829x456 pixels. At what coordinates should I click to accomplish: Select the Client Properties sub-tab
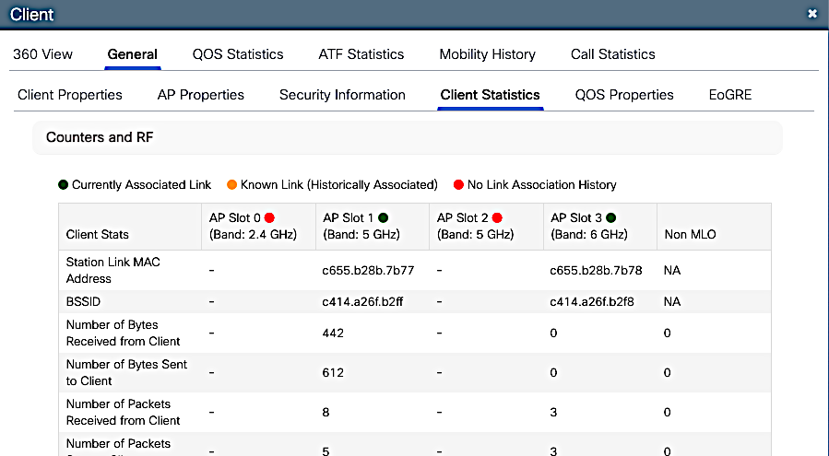(x=70, y=95)
